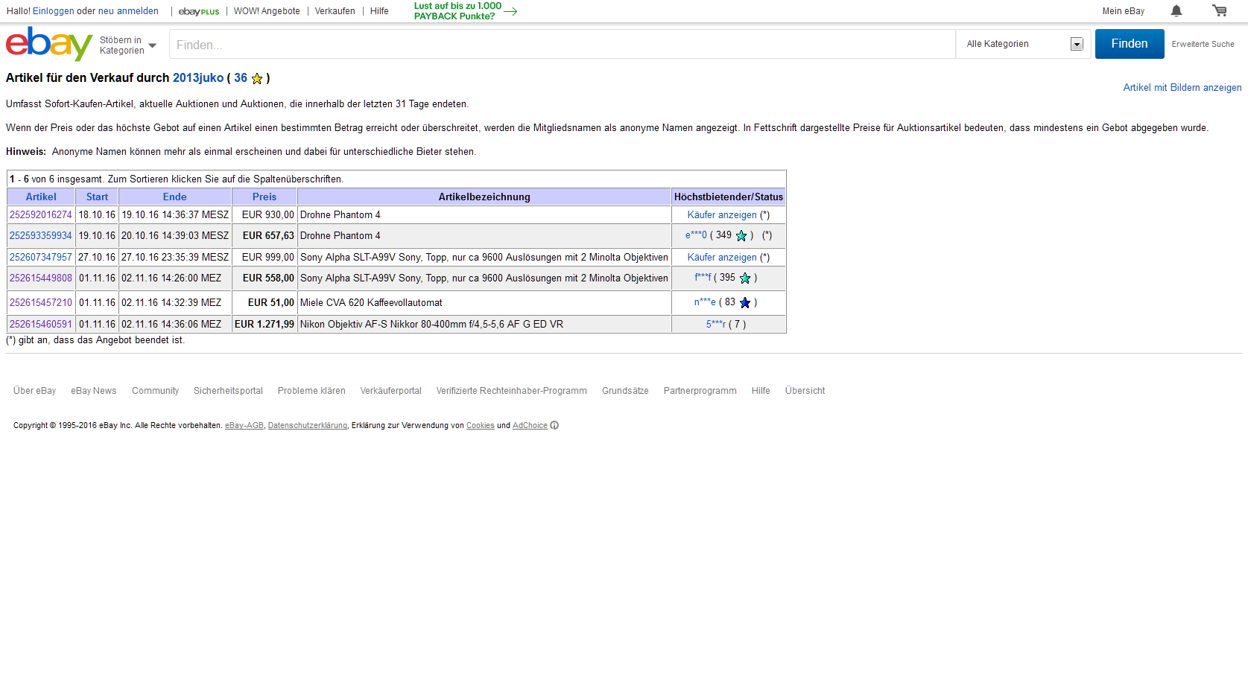The height and width of the screenshot is (676, 1248).
Task: Open the Mein eBay menu
Action: pyautogui.click(x=1123, y=11)
